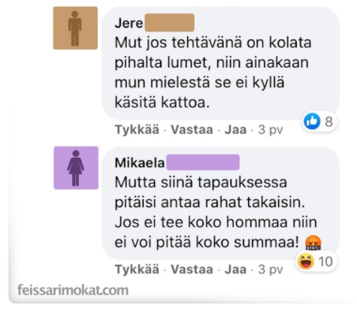Image resolution: width=357 pixels, height=310 pixels.
Task: Click the feissarimokat.com watermark
Action: click(x=73, y=290)
